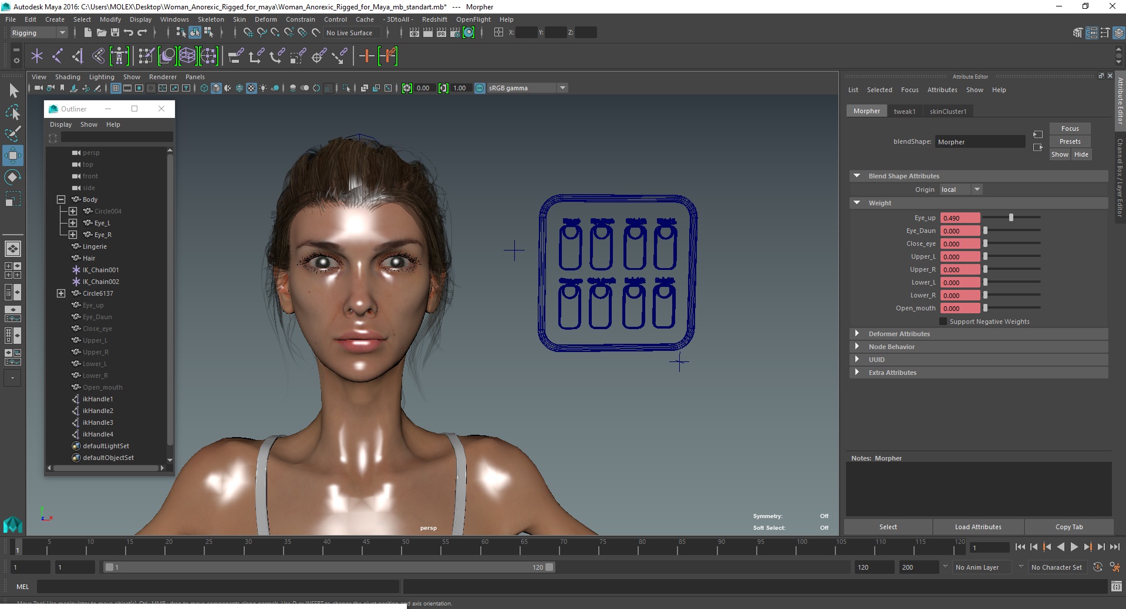Click the Focus button in Attribute Editor
Image resolution: width=1126 pixels, height=609 pixels.
point(1070,128)
